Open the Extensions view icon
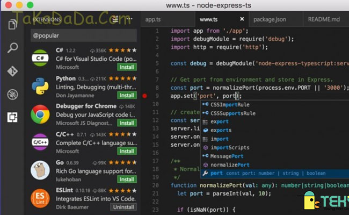 (x=12, y=117)
